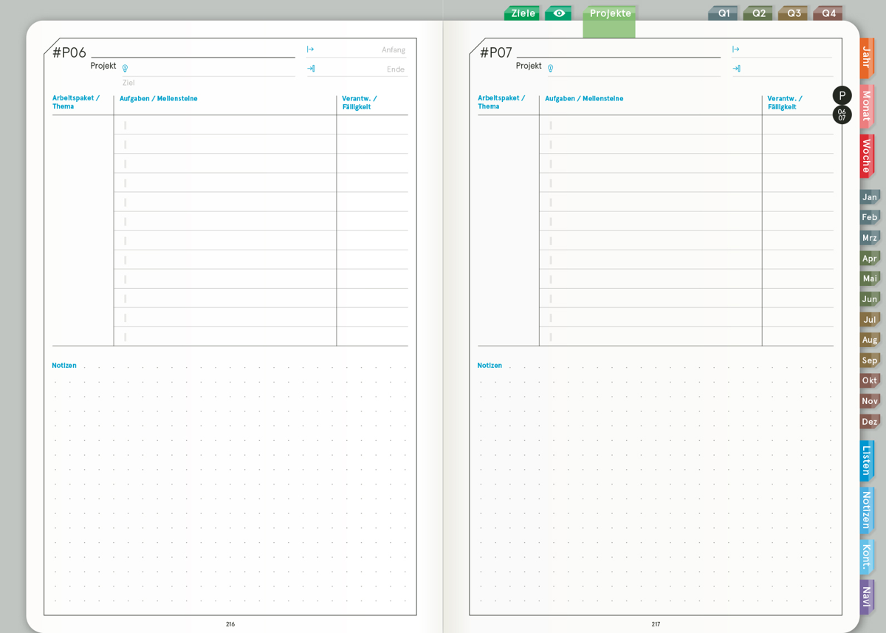Open the Jahr side tab

click(x=867, y=58)
